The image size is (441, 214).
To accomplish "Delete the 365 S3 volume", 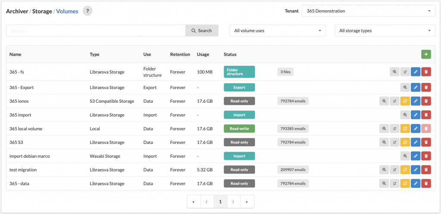I will click(426, 142).
